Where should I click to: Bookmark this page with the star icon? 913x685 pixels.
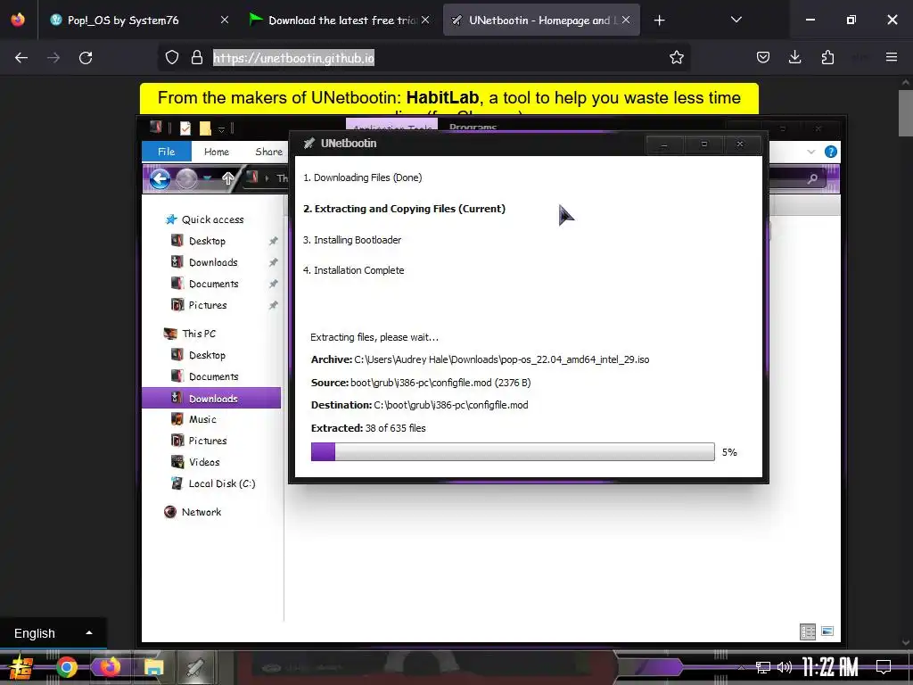click(x=676, y=57)
